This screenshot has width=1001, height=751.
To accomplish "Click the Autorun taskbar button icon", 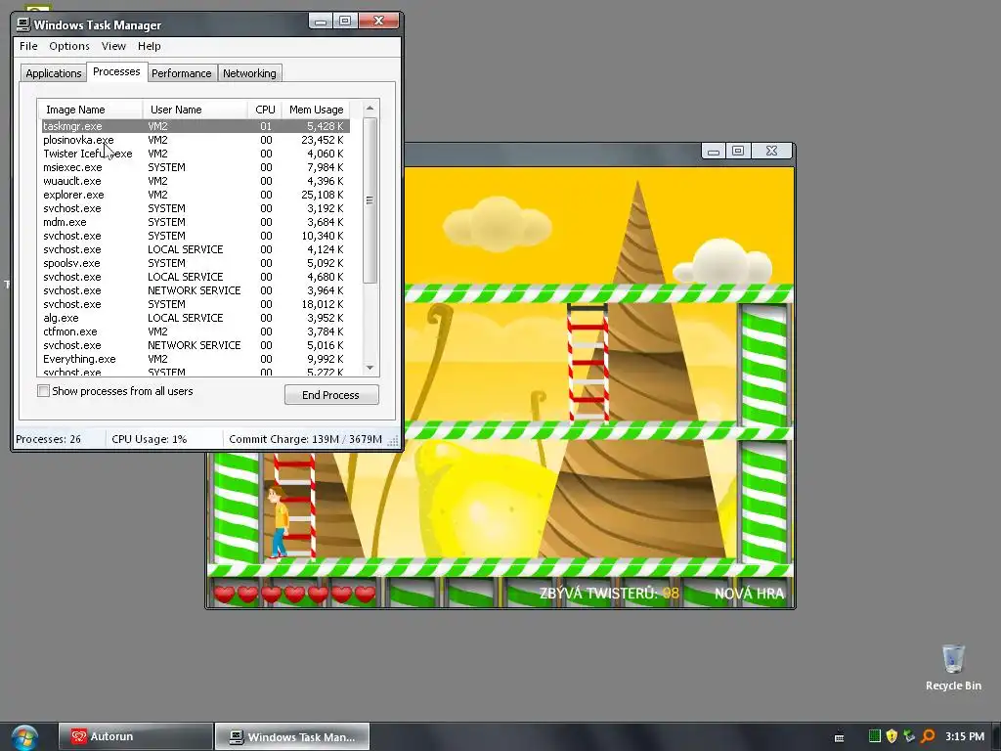I will tap(78, 736).
